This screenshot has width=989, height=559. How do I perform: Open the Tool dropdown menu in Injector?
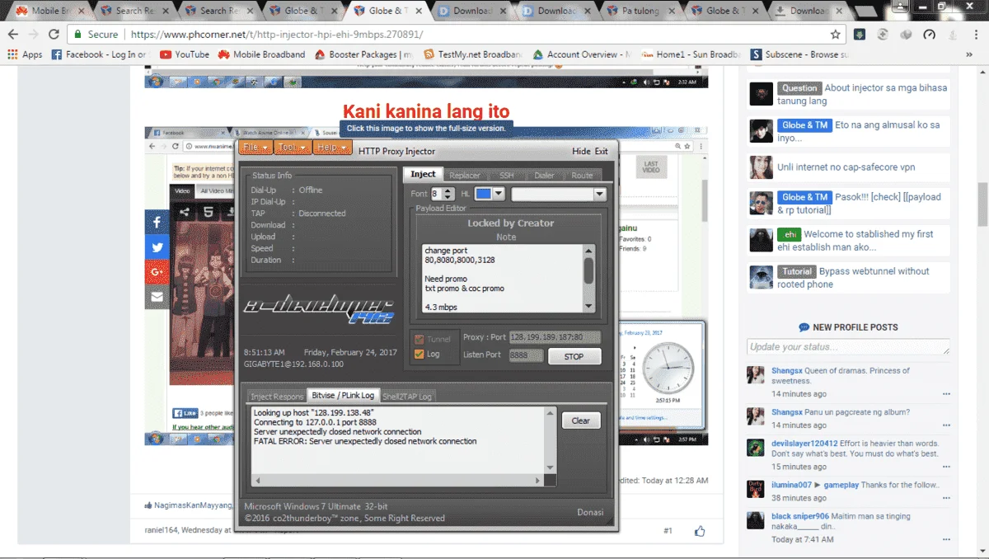293,148
